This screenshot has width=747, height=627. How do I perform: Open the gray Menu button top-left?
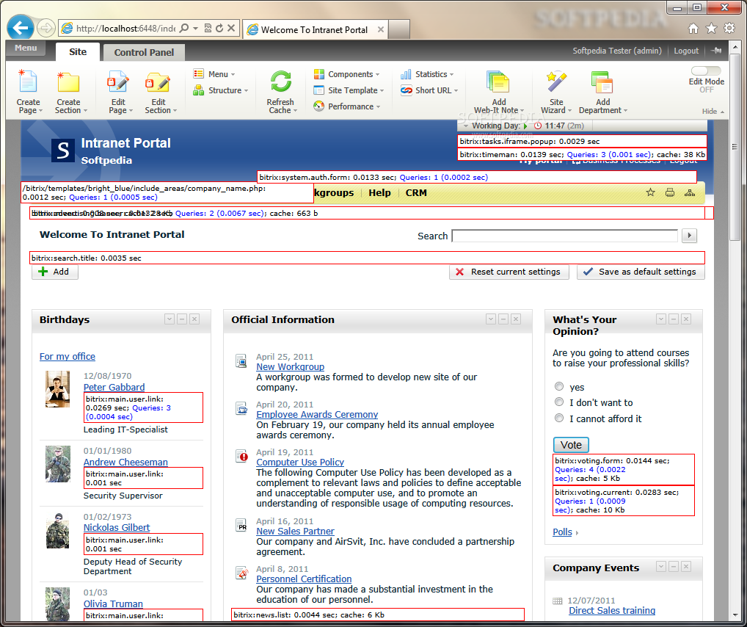click(26, 48)
